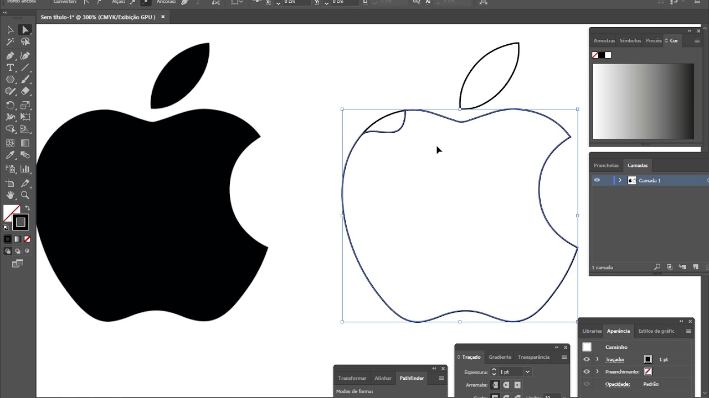The image size is (709, 398).
Task: Select the Direct Selection tool
Action: (25, 30)
